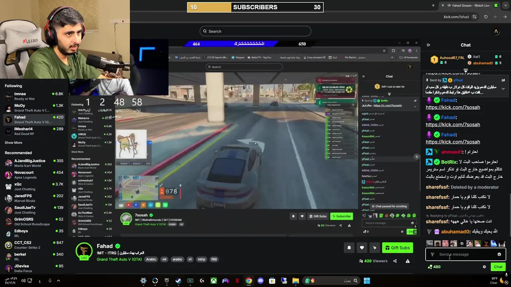Click the f89 tag
The width and height of the screenshot is (511, 287).
pos(214,259)
